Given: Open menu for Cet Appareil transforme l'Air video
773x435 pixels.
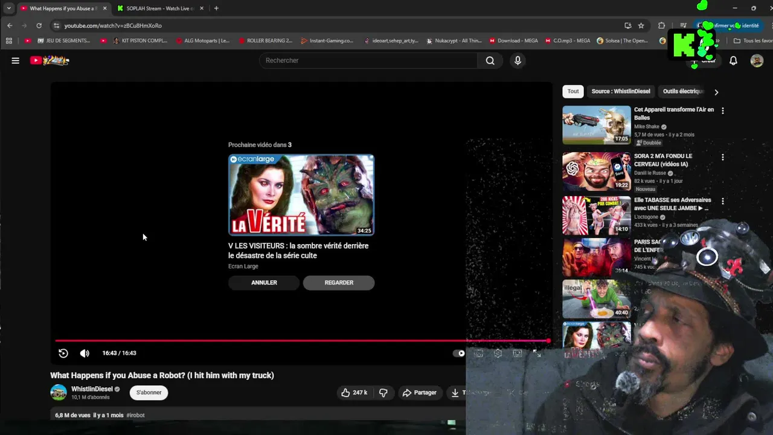Looking at the screenshot, I should pos(722,111).
